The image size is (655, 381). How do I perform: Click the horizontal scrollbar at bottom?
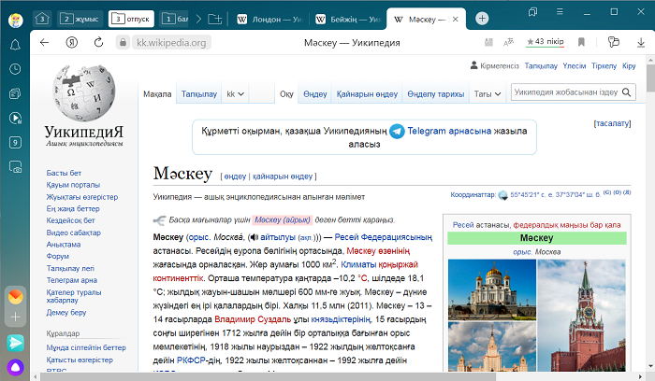(x=268, y=377)
